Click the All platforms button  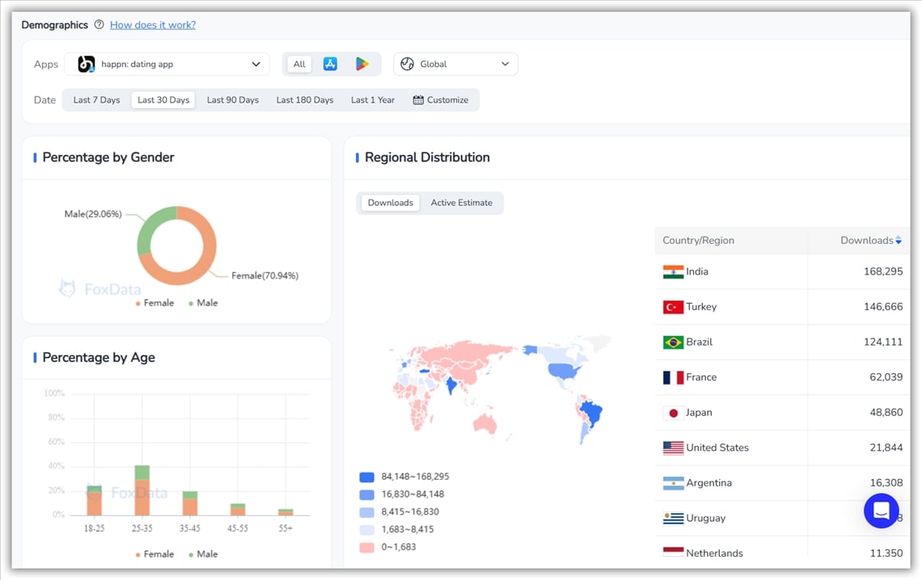pos(299,64)
